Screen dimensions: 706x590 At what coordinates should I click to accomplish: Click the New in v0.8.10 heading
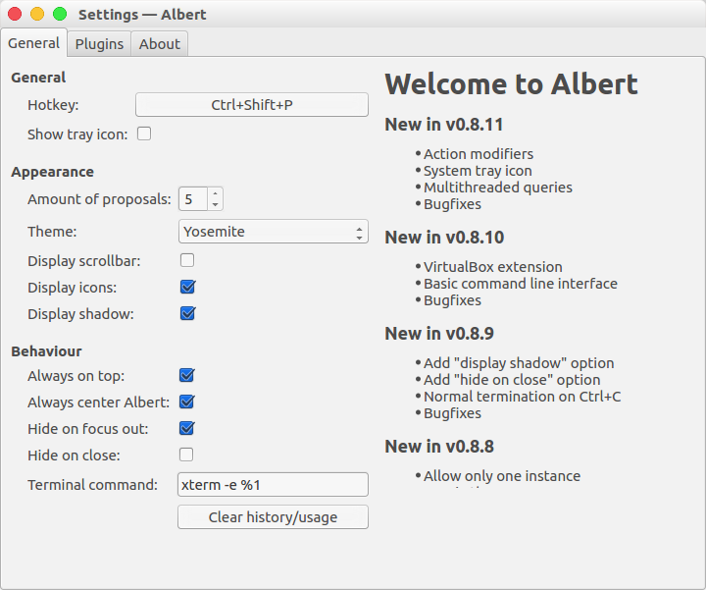[x=444, y=238]
